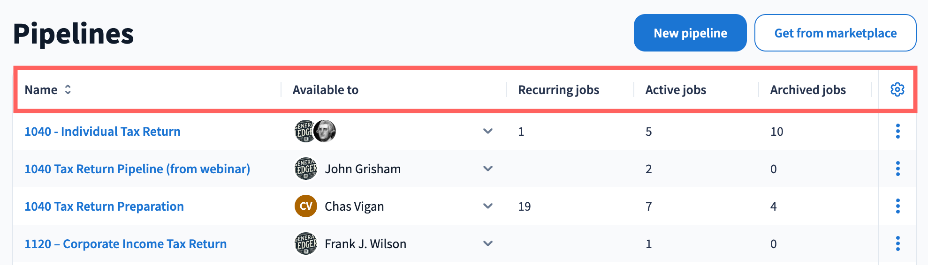Expand the Frank J. Wilson Available to dropdown
This screenshot has height=265, width=928.
pyautogui.click(x=488, y=244)
